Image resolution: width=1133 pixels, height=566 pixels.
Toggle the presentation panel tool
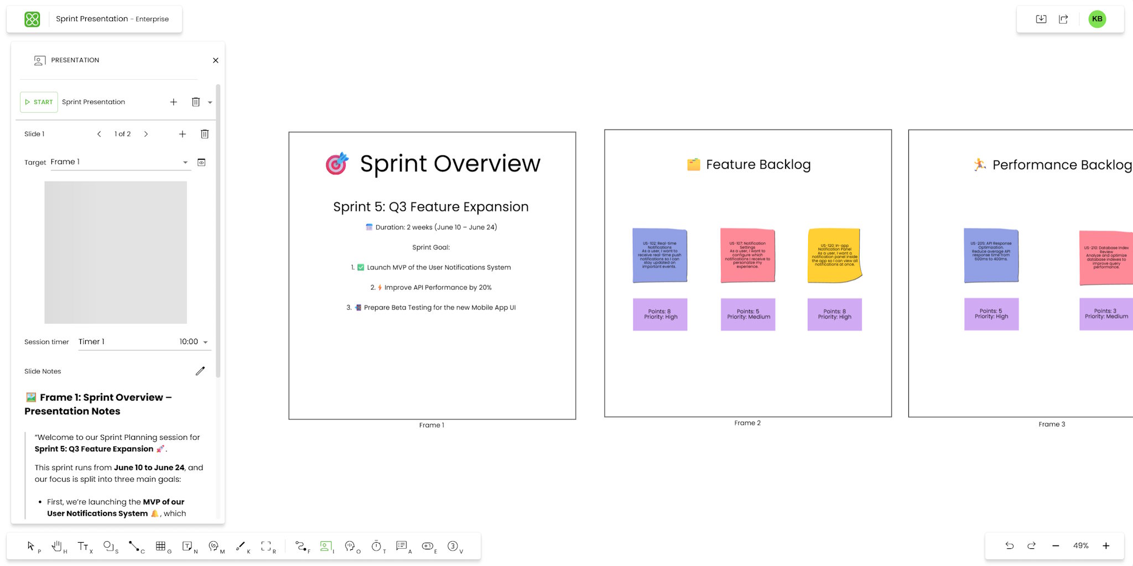(x=326, y=546)
